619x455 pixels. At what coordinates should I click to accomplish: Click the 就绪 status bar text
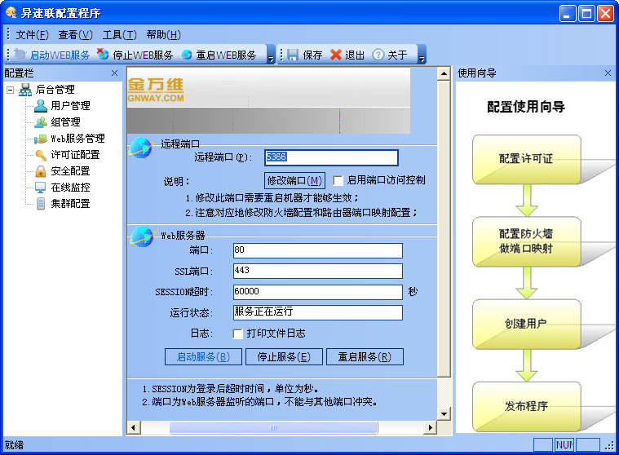[14, 445]
